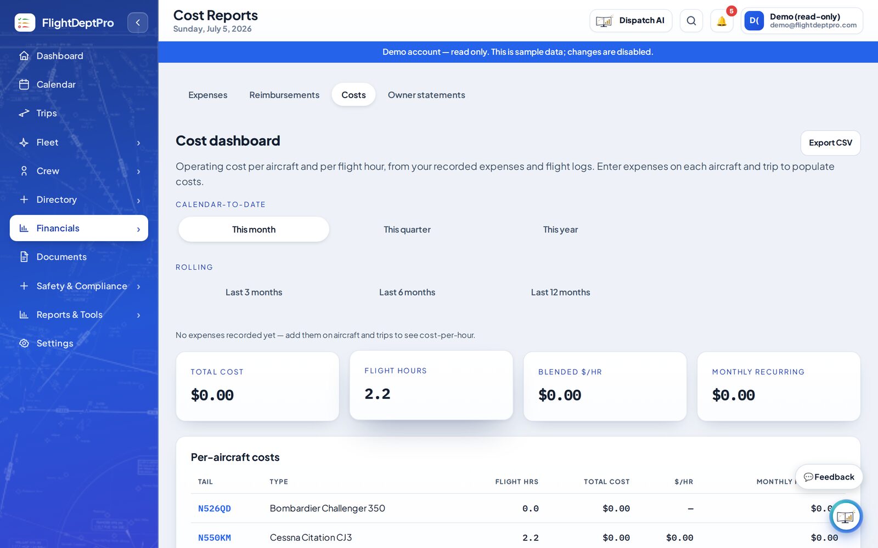Open the N550KM tail number link
The width and height of the screenshot is (878, 548).
coord(214,538)
